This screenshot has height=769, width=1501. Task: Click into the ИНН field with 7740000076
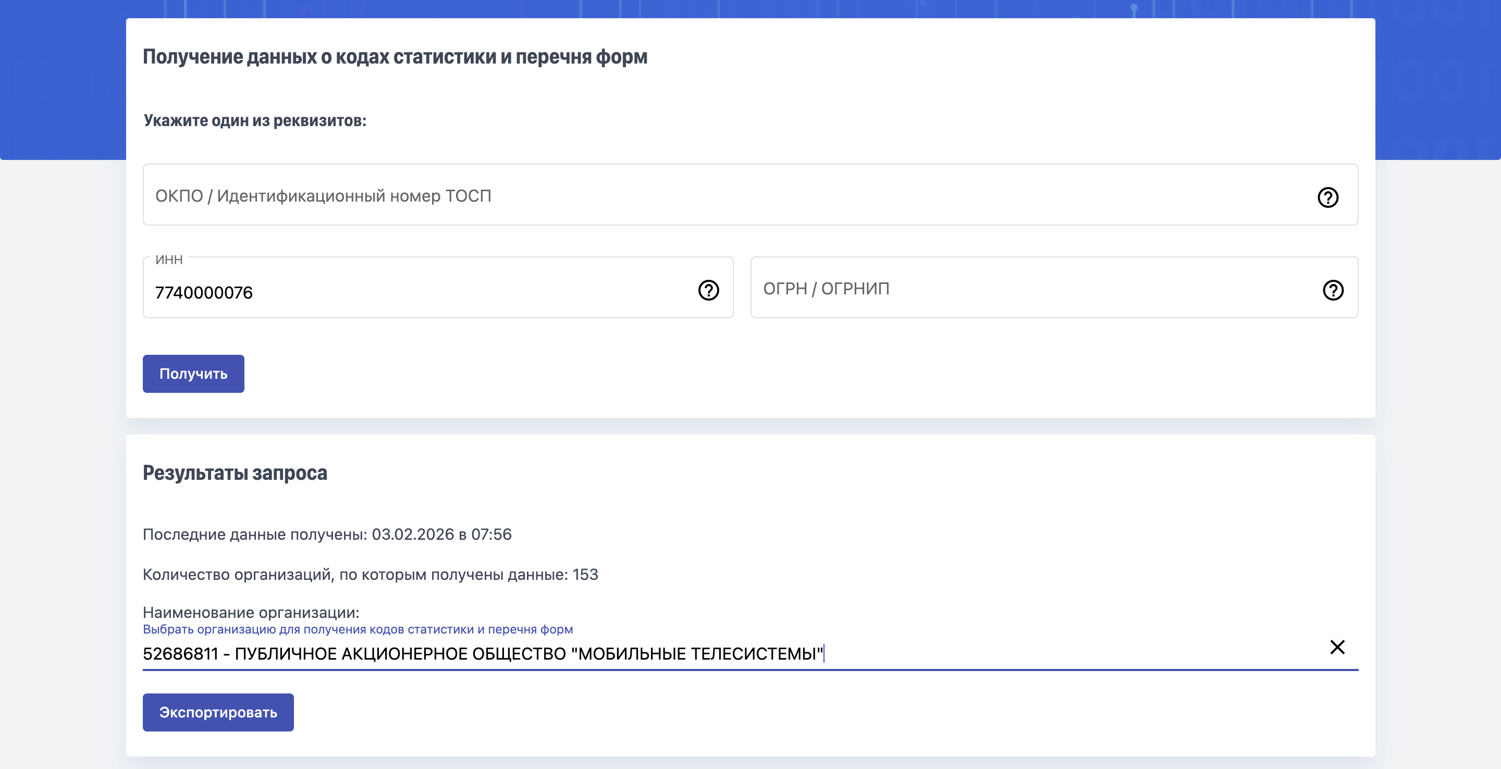coord(408,292)
